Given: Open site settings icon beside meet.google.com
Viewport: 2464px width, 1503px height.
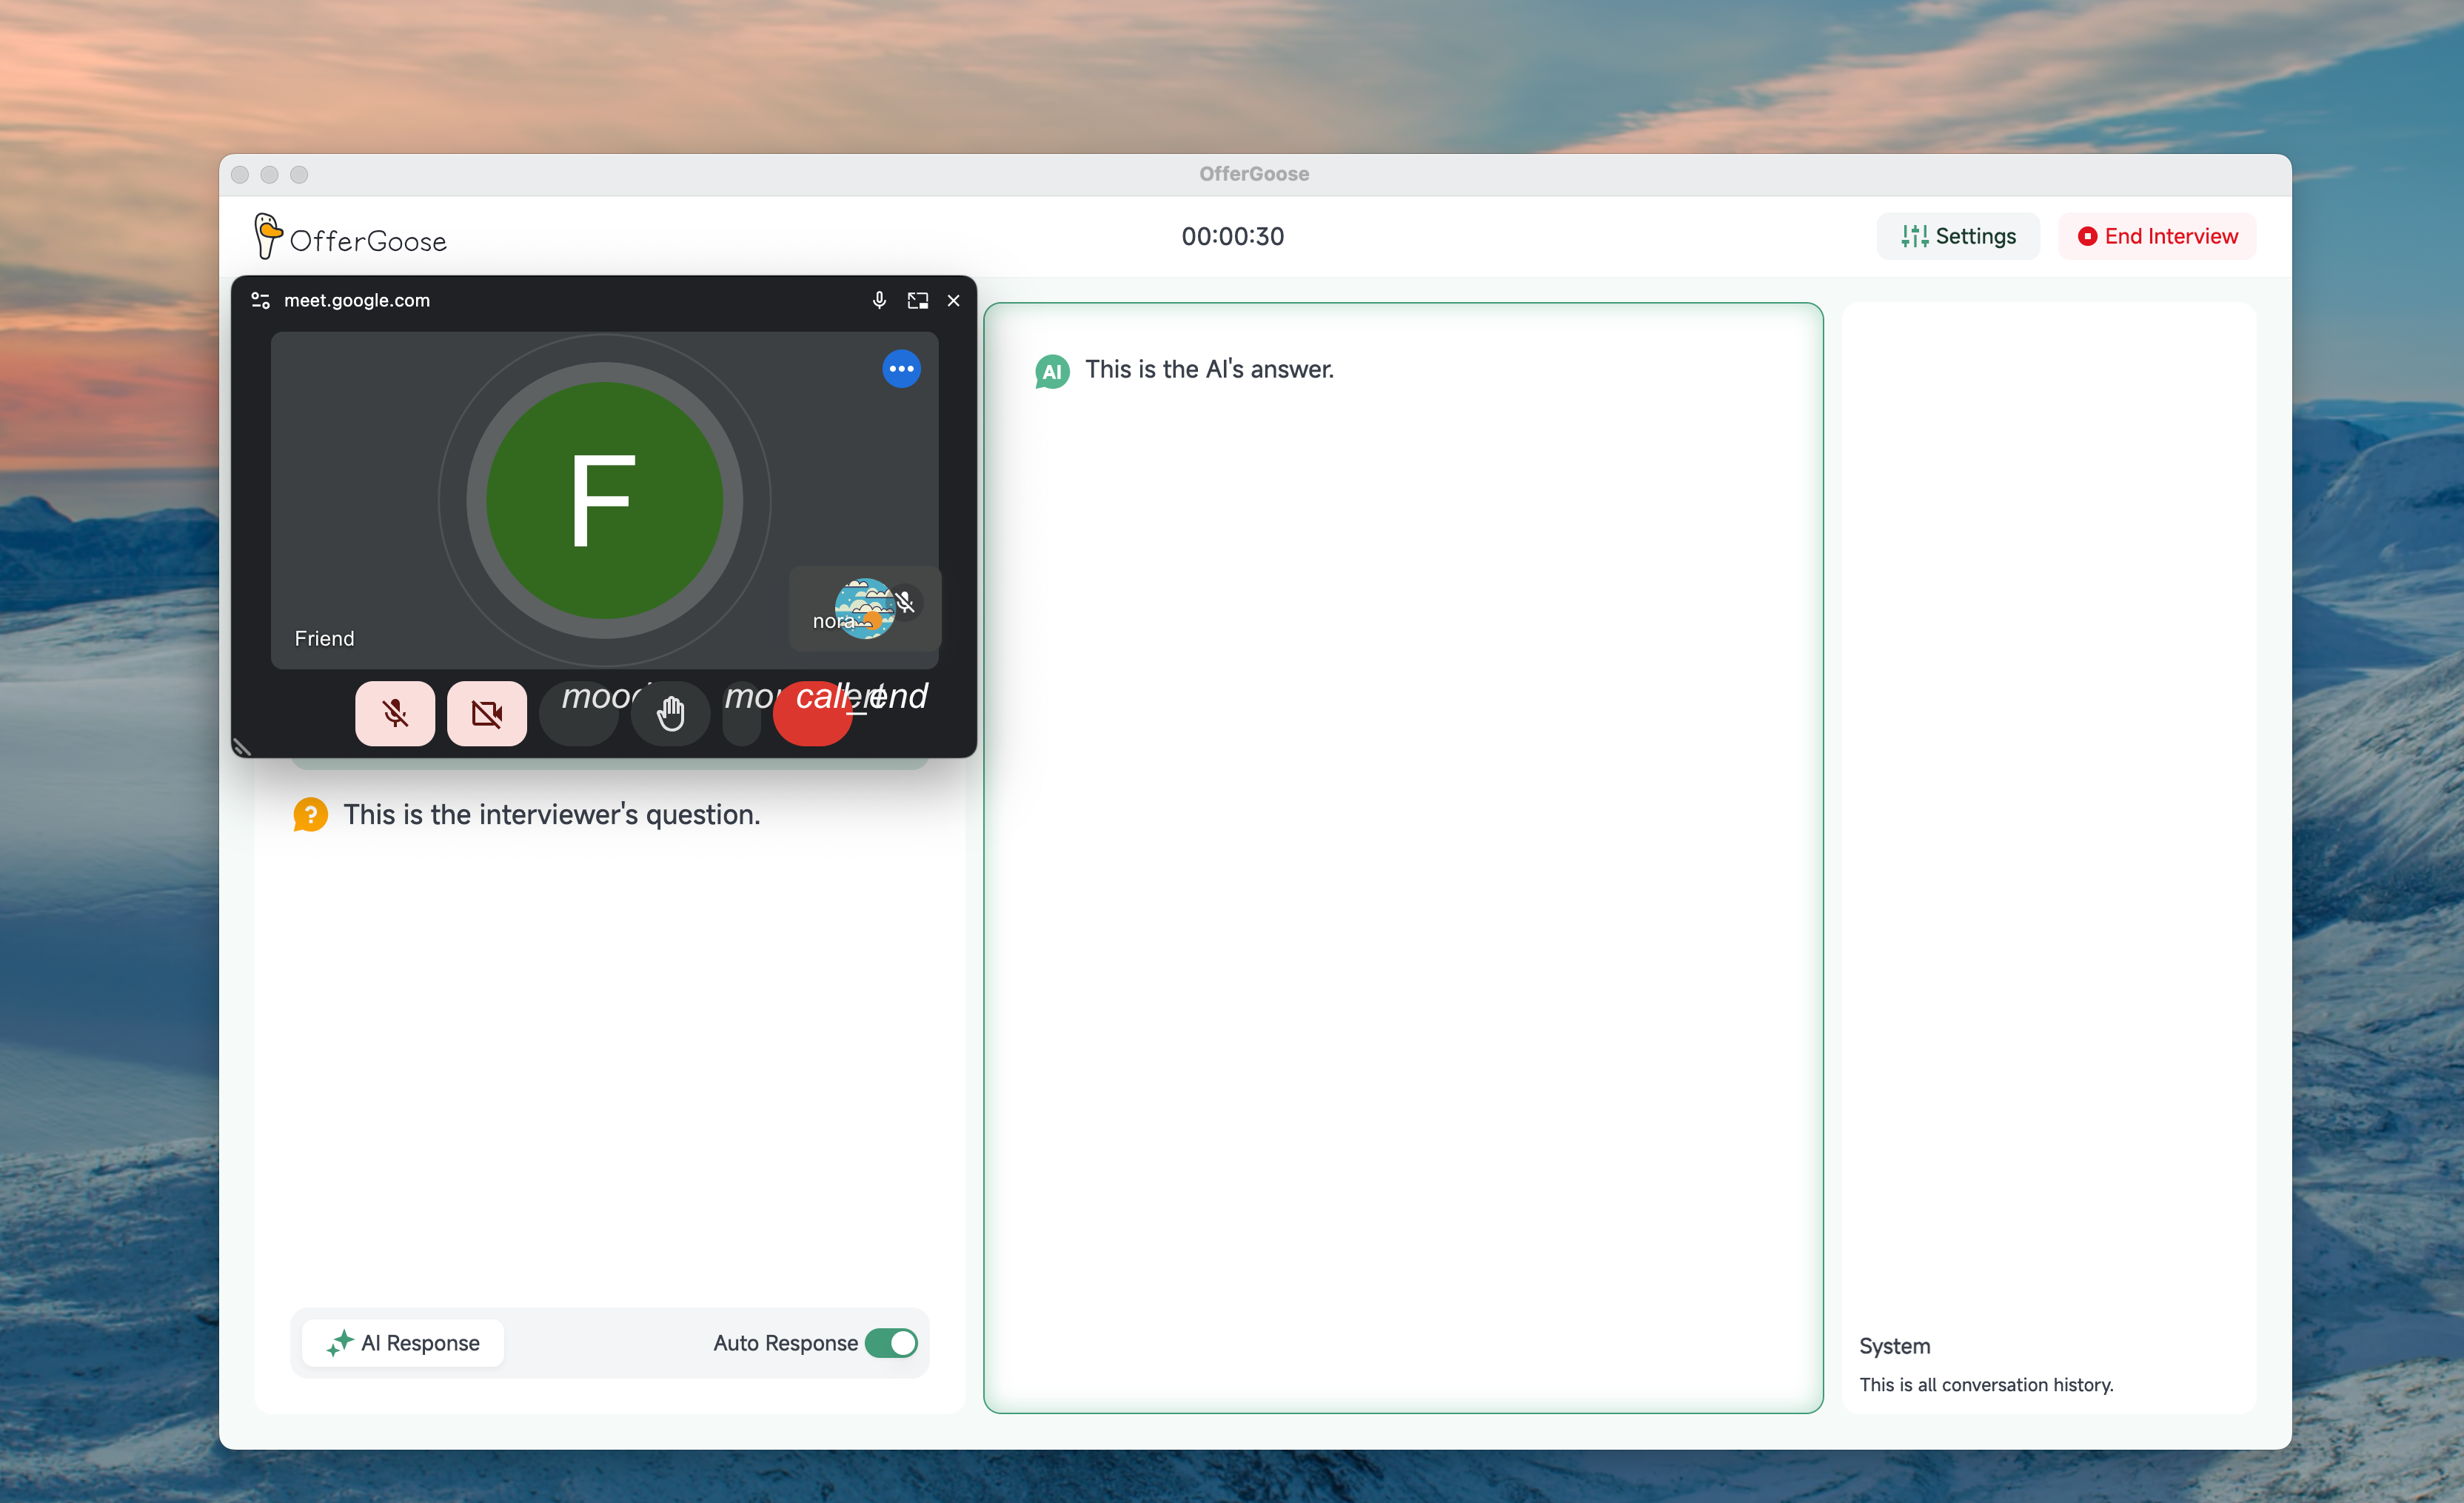Looking at the screenshot, I should 261,300.
